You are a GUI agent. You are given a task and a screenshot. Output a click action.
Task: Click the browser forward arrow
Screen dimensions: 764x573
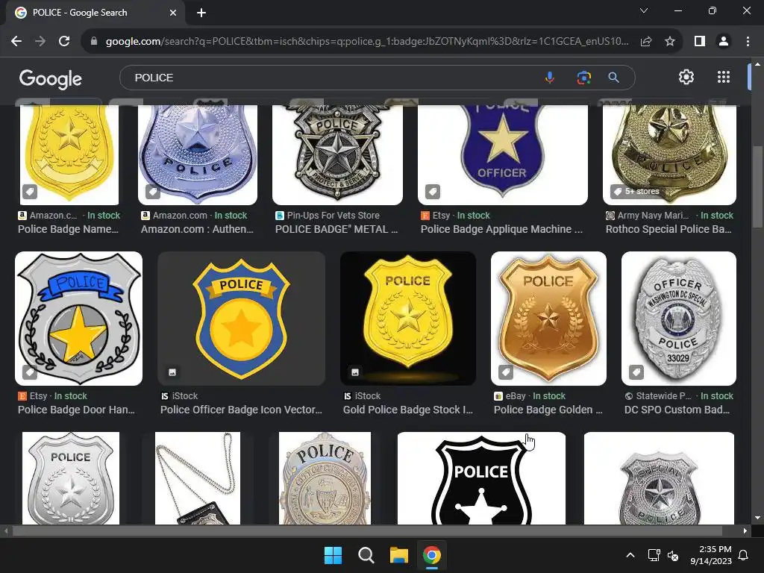pos(40,42)
